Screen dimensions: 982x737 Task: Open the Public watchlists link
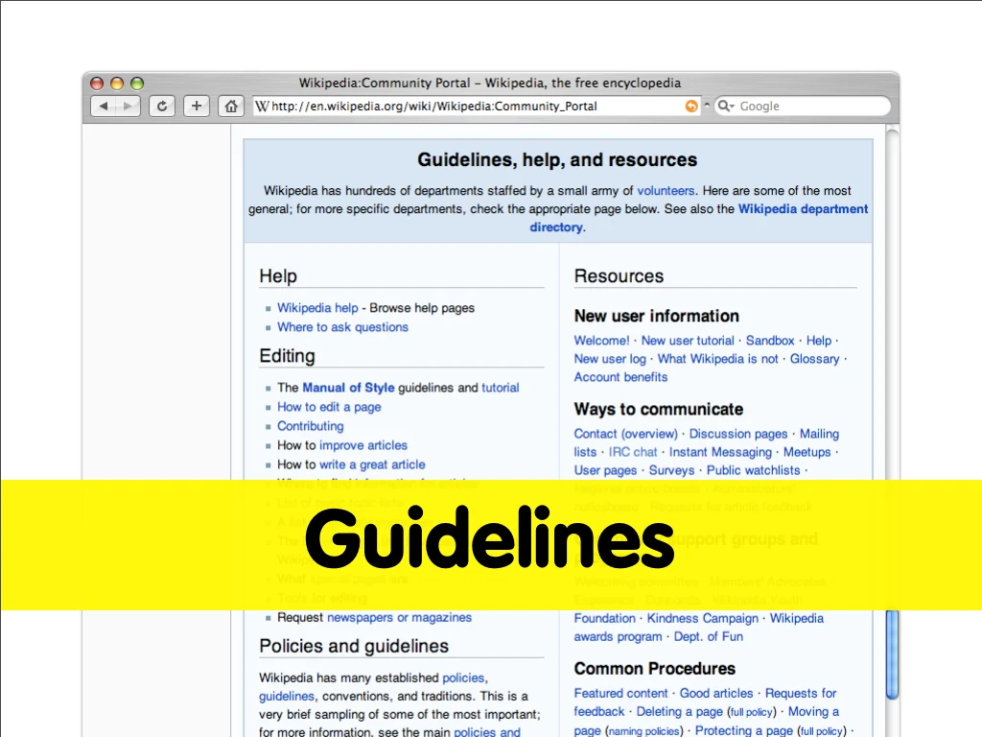[x=753, y=470]
